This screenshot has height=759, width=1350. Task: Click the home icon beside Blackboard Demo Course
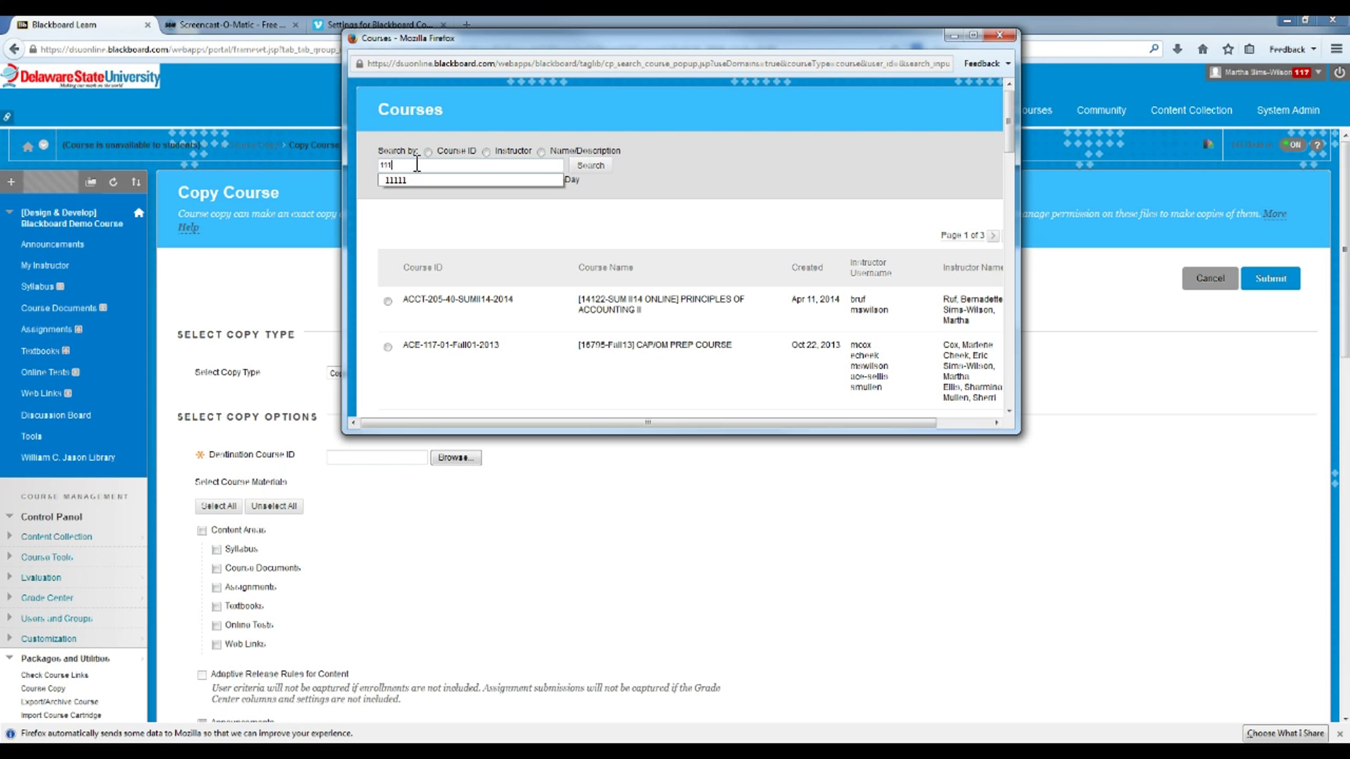click(x=139, y=213)
